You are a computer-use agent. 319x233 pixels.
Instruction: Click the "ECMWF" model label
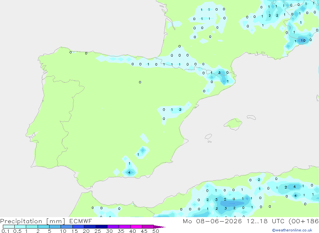click(x=81, y=221)
